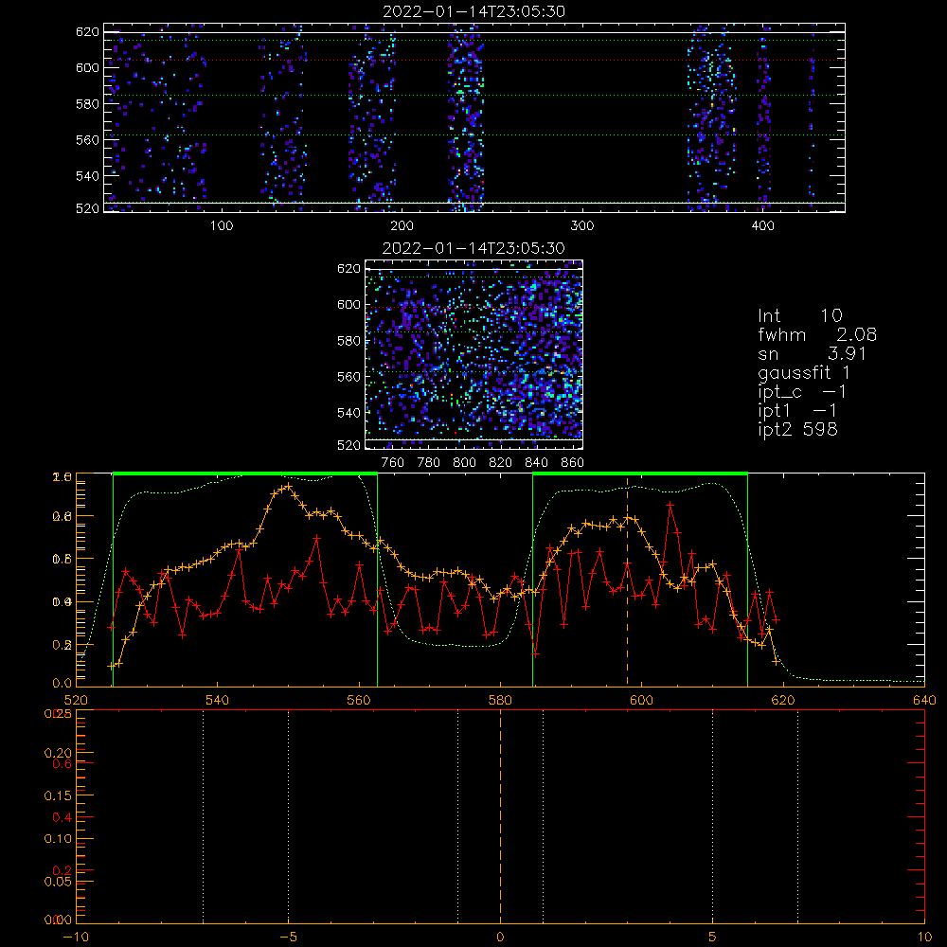The width and height of the screenshot is (947, 947).
Task: Click x-axis label 10 on the bottom plot
Action: pos(924,938)
